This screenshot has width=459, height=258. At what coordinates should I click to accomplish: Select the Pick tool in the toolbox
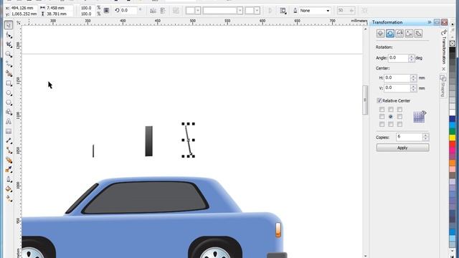point(9,25)
